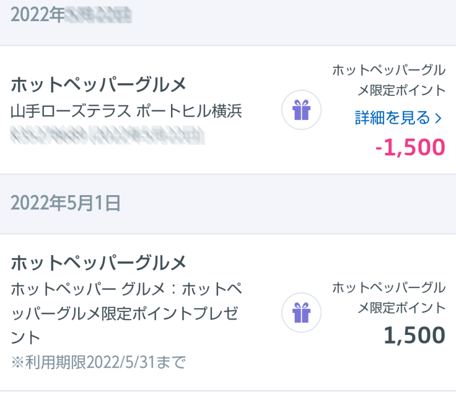The width and height of the screenshot is (456, 400).
Task: Select the 2022年5月1日 date header
Action: click(x=66, y=203)
